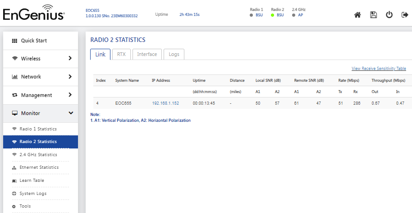Switch to the Interface tab
Viewport: 412px width, 213px height.
pos(147,55)
